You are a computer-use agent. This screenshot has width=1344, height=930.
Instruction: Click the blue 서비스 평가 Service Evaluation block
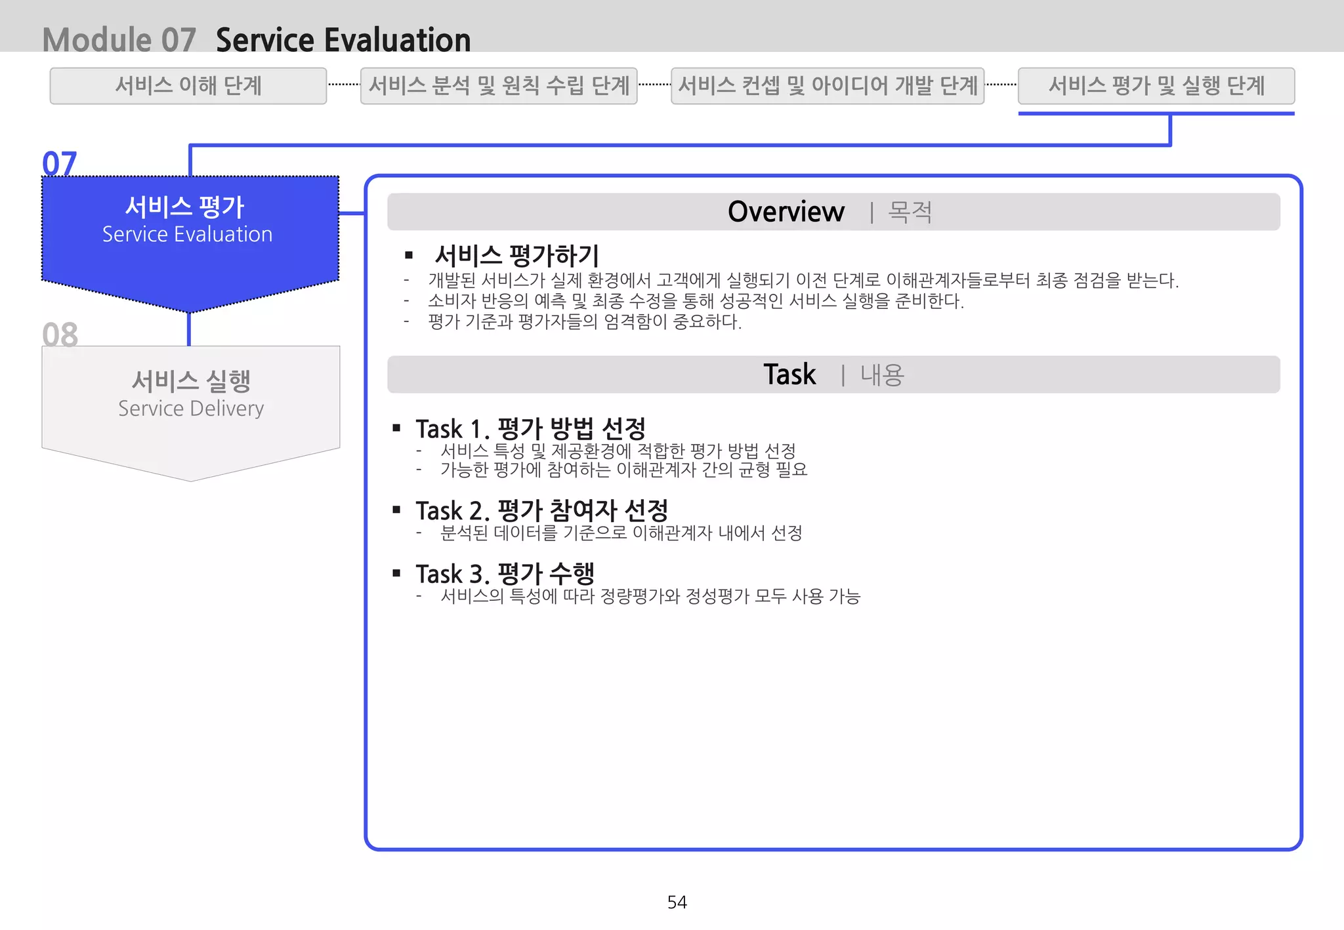[190, 243]
